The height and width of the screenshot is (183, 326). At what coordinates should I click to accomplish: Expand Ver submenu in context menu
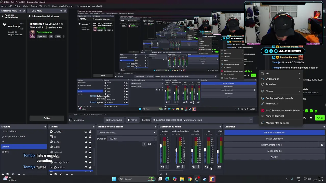(x=281, y=73)
